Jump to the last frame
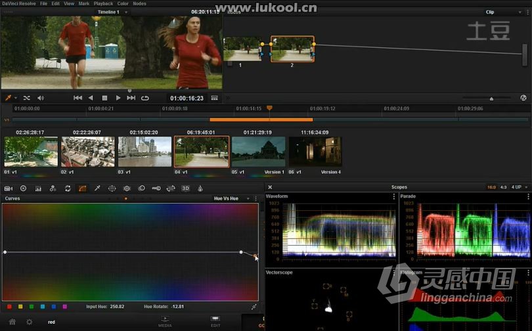 131,98
